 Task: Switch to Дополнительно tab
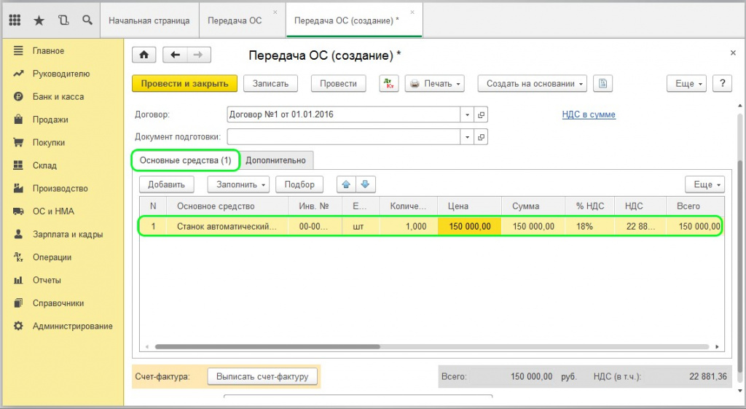(275, 160)
